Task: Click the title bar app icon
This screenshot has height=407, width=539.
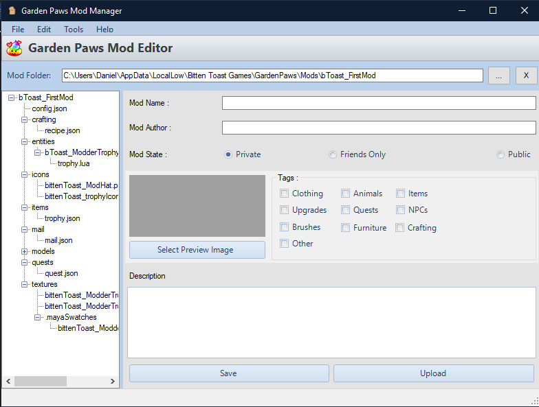Action: (x=12, y=11)
